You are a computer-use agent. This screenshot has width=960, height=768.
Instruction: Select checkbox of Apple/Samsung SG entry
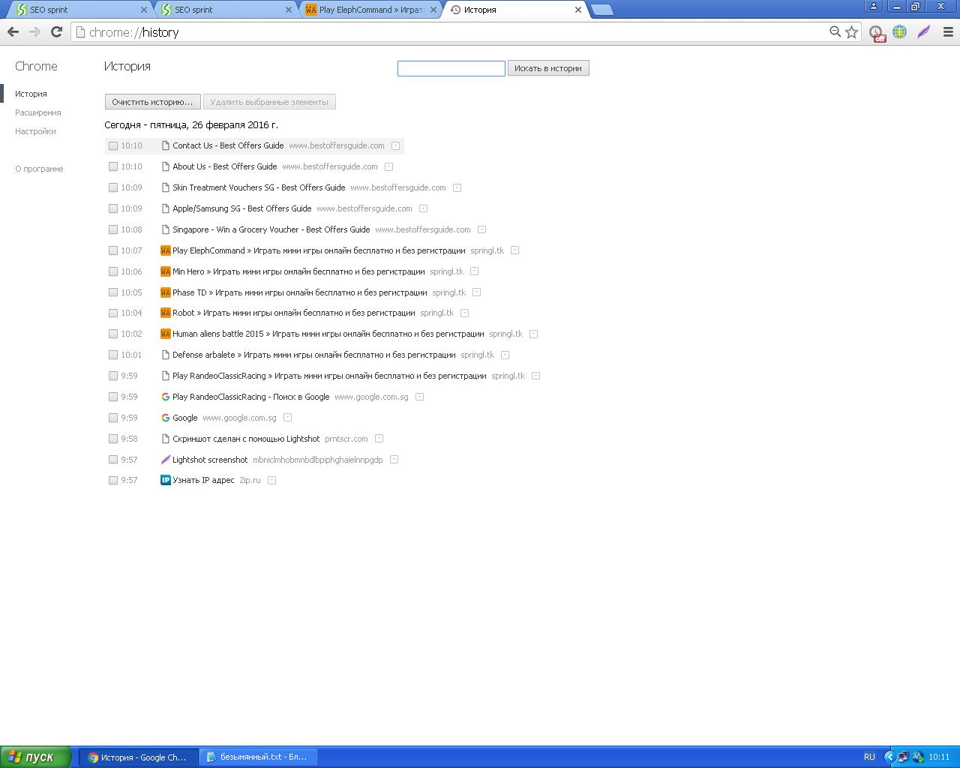point(113,208)
